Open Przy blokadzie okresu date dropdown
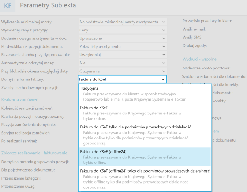247x192 pixels. coord(123,71)
